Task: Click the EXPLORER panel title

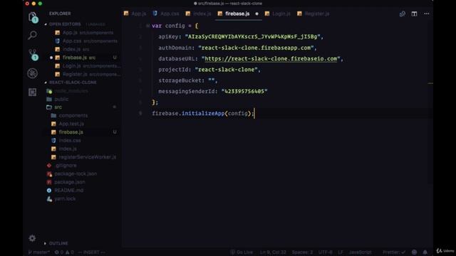Action: click(60, 14)
